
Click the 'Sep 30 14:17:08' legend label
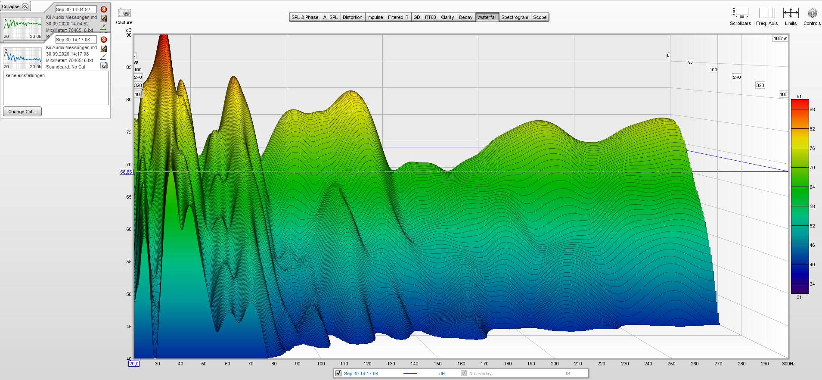[x=361, y=374]
